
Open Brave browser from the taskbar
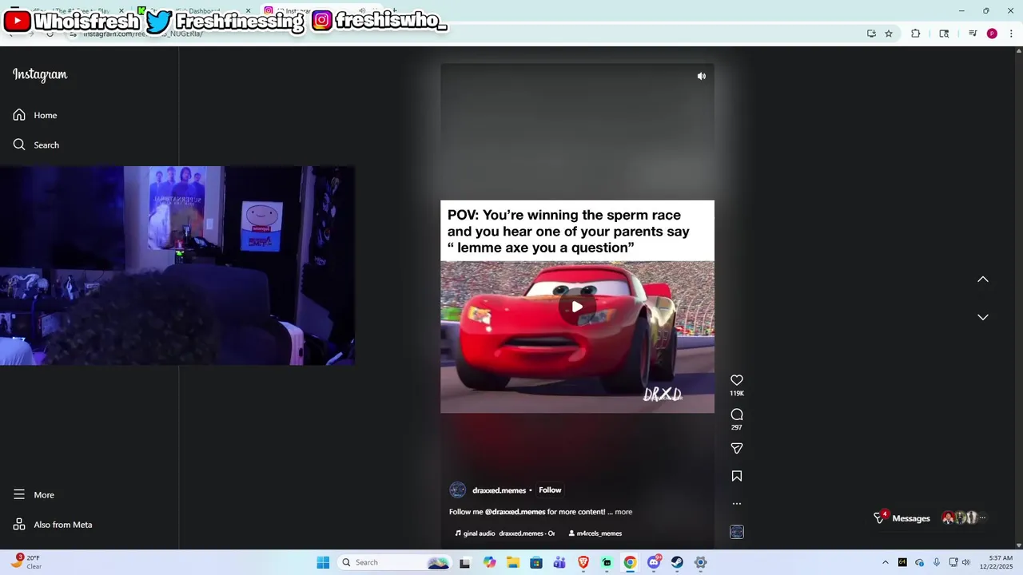583,562
